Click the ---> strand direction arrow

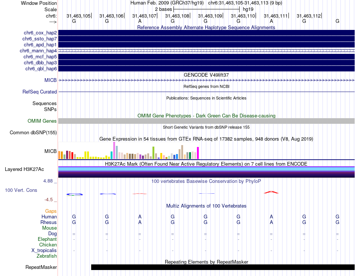(53, 22)
